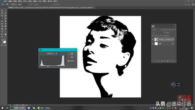
Task: Click Cancel button in Threshold dialog
Action: point(72,57)
